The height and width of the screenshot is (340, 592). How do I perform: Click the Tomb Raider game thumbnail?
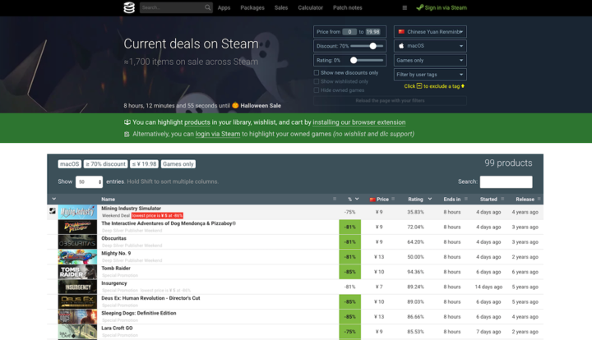tap(76, 272)
